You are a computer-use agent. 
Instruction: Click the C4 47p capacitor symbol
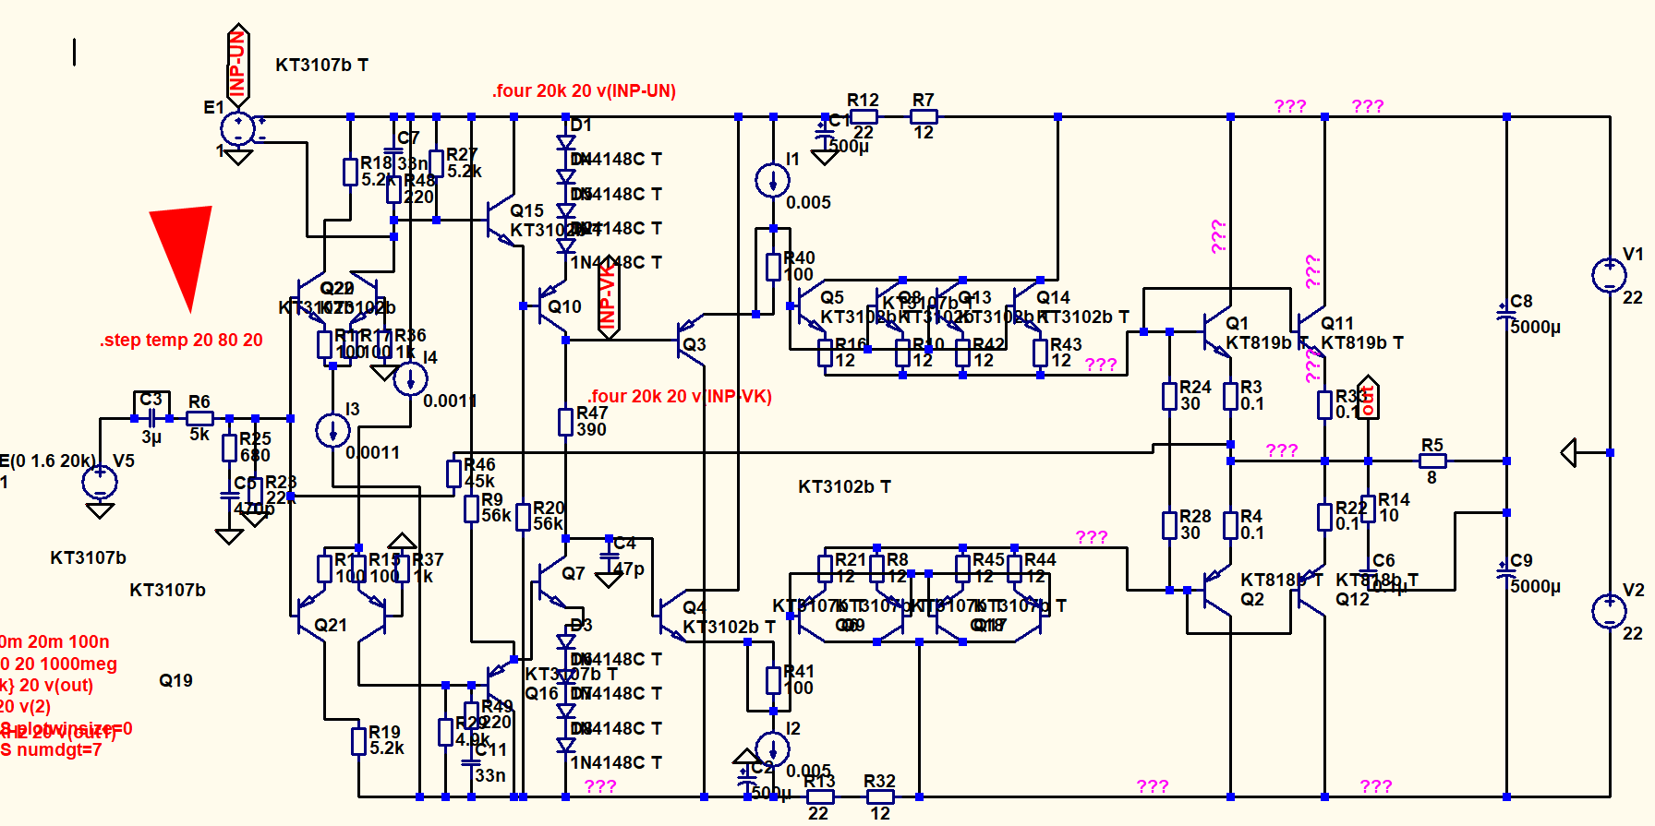click(609, 555)
